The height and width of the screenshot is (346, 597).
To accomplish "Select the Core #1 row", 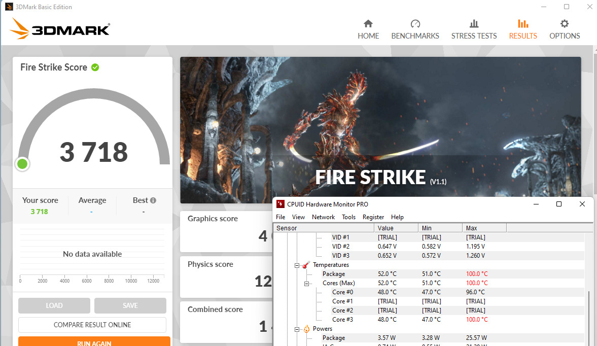I will point(429,301).
